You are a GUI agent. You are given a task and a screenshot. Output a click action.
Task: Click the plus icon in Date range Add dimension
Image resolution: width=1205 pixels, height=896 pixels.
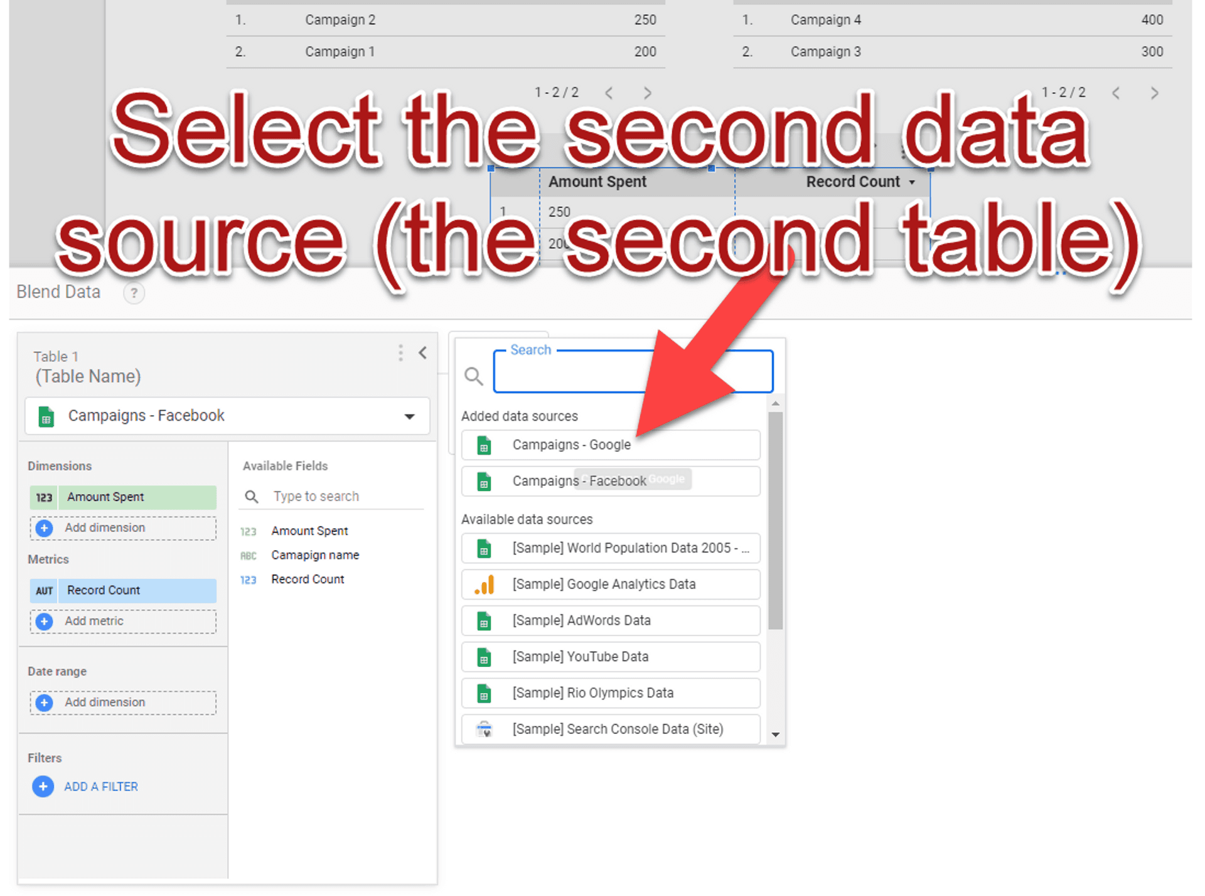pos(44,703)
